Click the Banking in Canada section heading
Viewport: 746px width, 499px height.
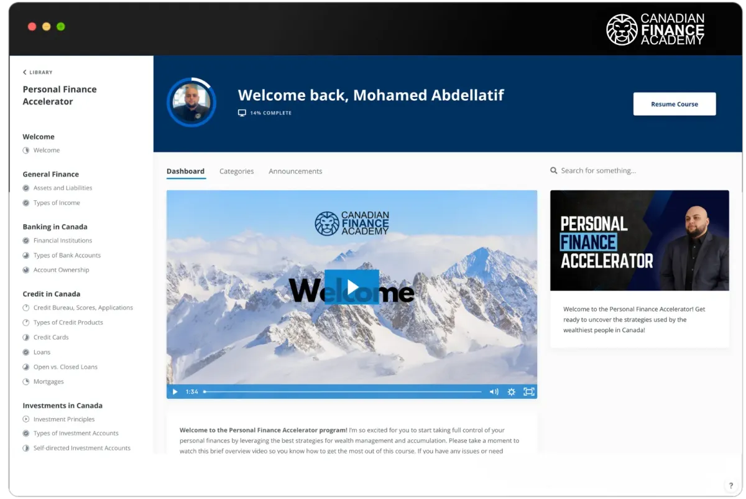click(55, 227)
